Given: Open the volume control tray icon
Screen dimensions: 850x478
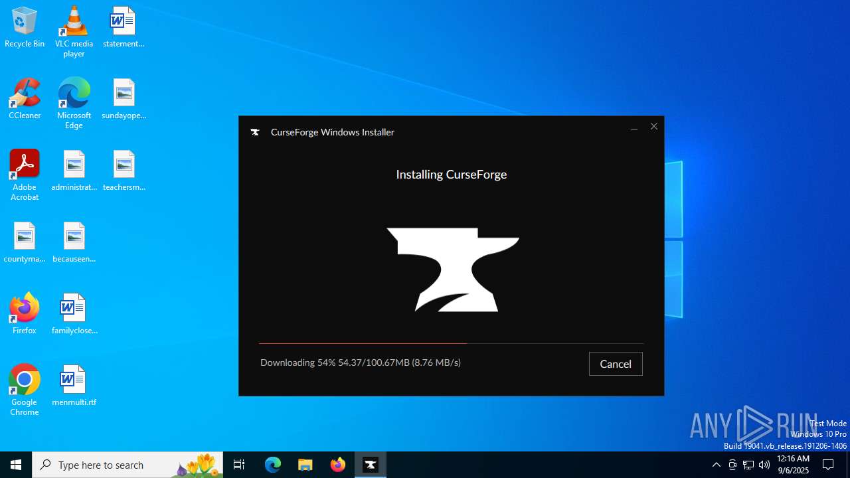Looking at the screenshot, I should pyautogui.click(x=764, y=465).
